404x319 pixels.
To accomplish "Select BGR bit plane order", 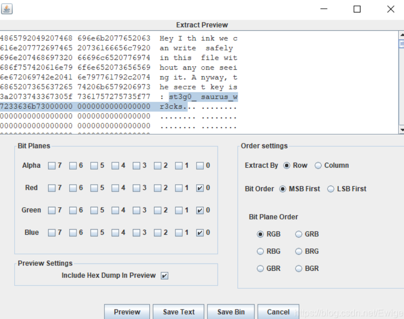I will (299, 269).
